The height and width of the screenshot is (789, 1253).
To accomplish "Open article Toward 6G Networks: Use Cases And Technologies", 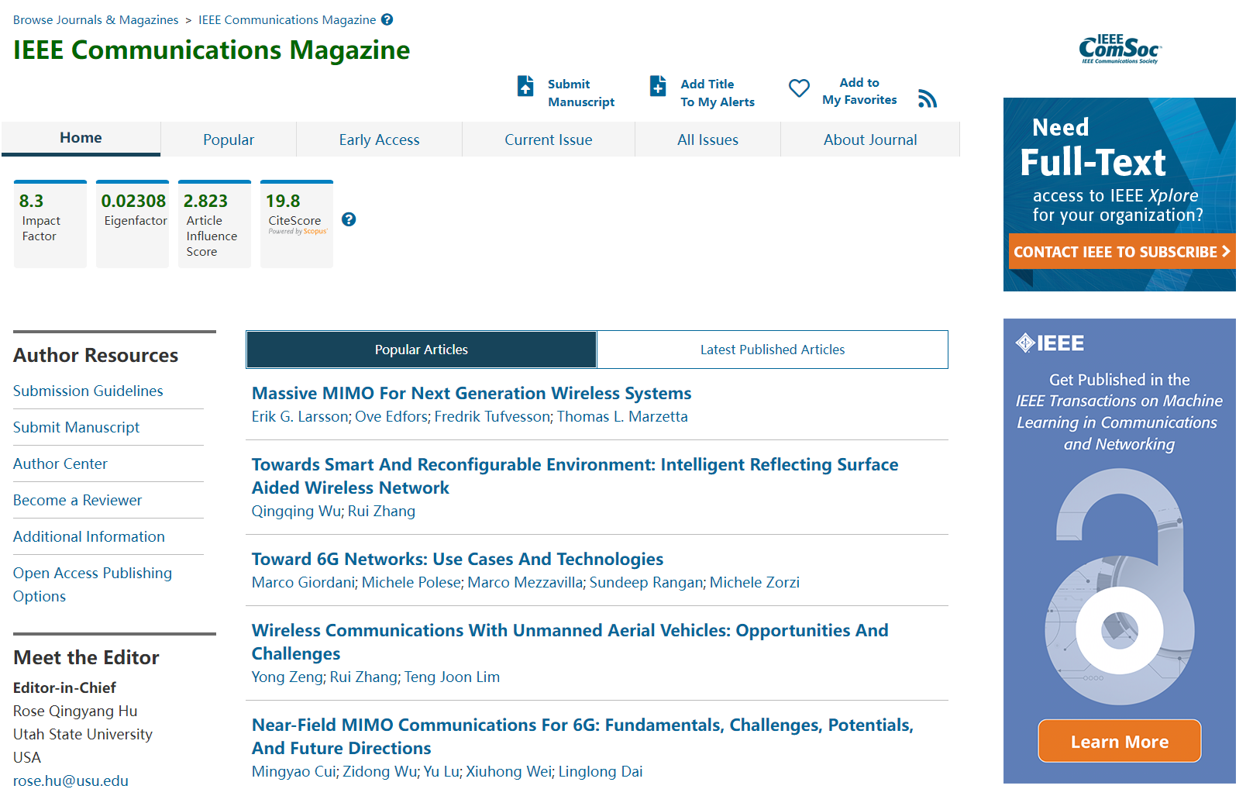I will coord(458,559).
